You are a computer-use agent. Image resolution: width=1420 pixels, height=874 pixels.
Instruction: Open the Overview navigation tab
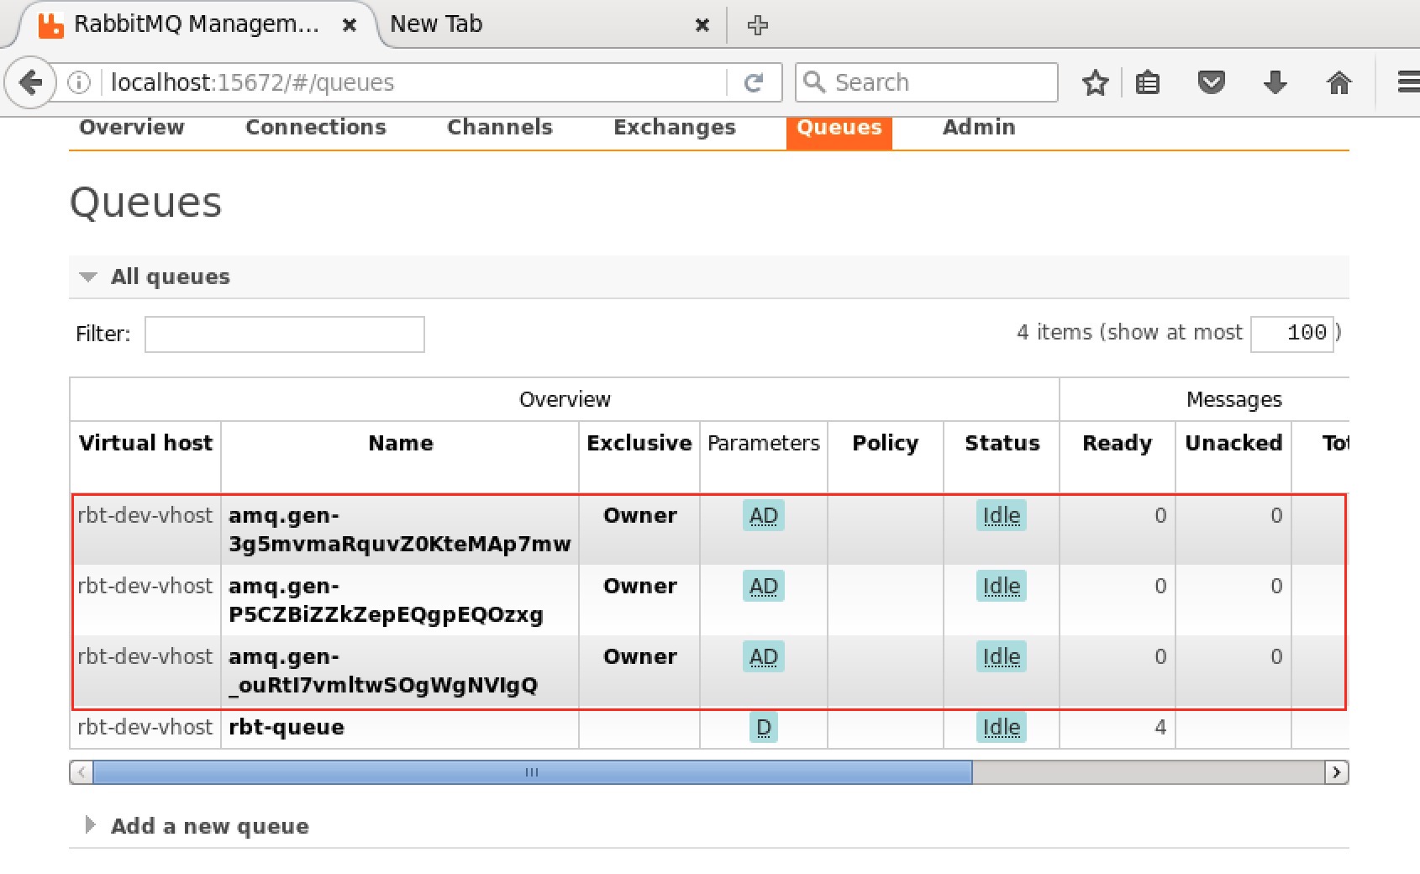(131, 127)
